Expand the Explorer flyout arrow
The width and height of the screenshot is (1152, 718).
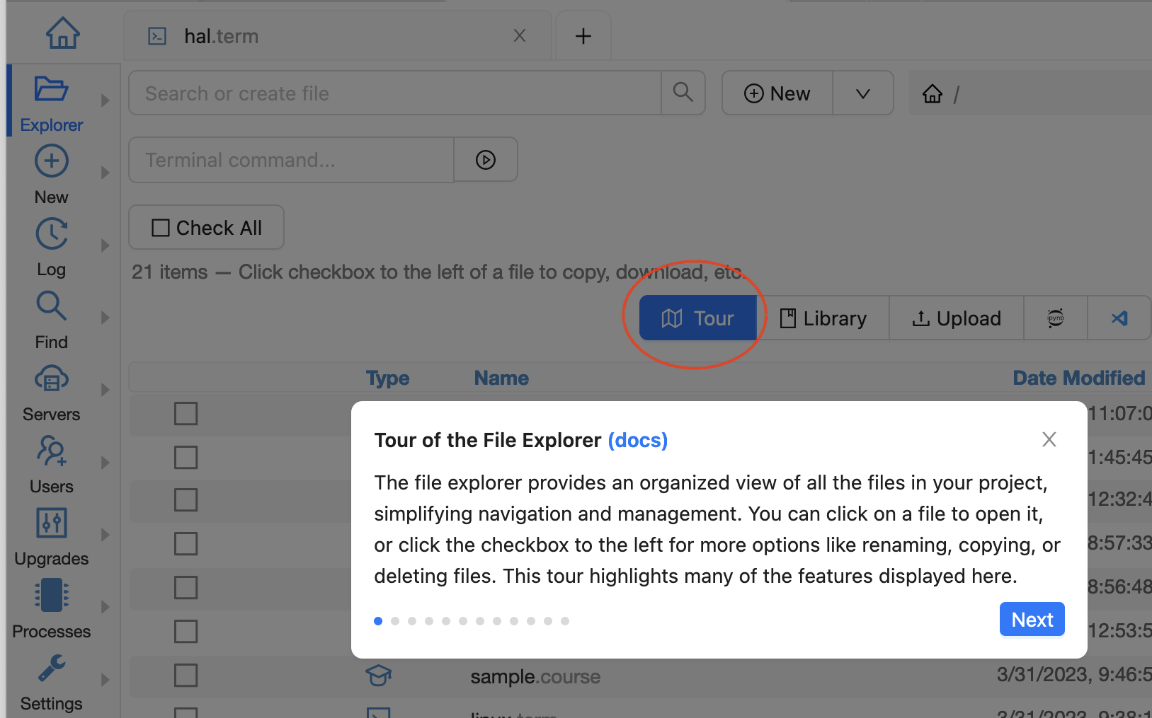coord(105,100)
